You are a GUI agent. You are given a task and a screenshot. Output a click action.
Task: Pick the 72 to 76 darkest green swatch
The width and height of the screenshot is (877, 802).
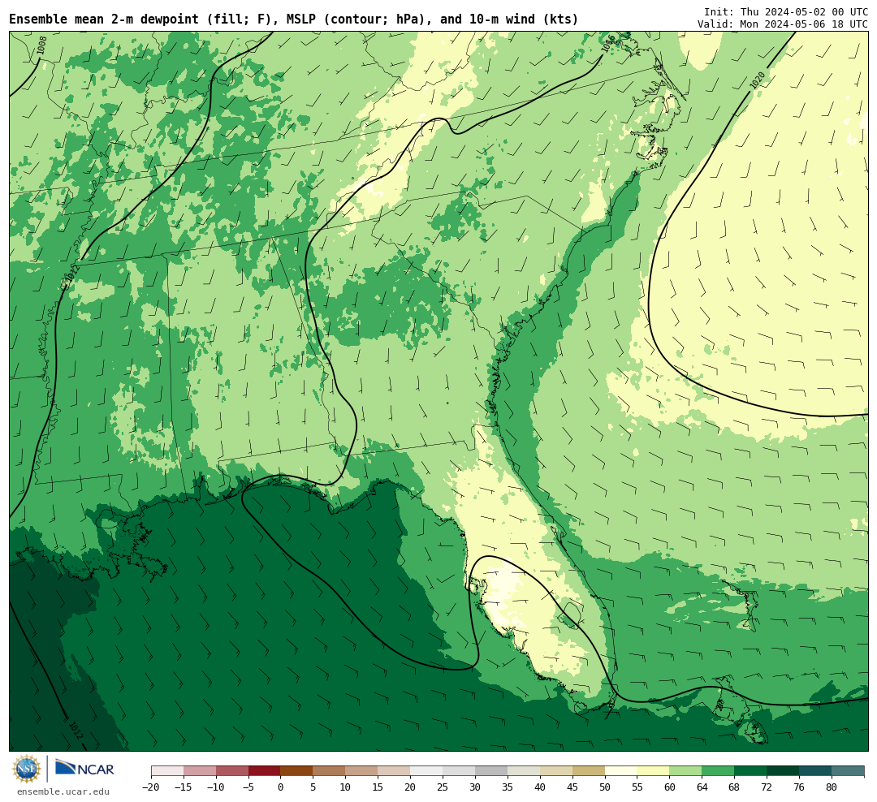pyautogui.click(x=784, y=771)
